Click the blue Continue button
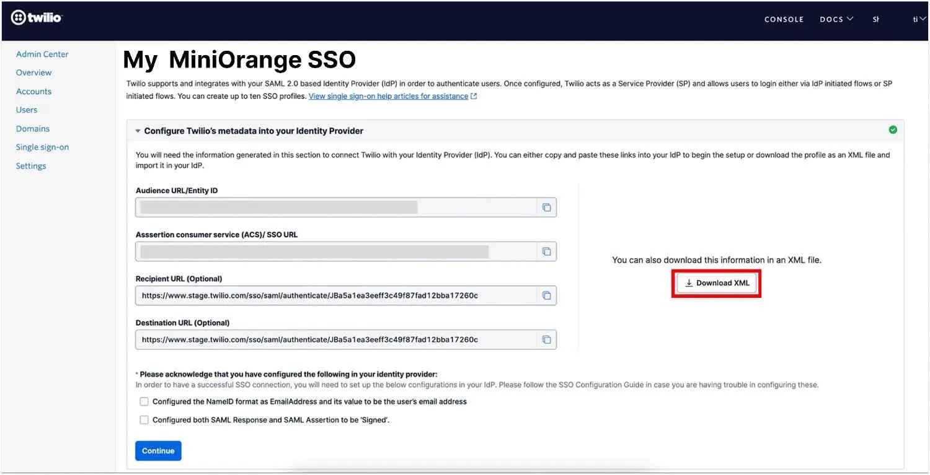 tap(158, 451)
